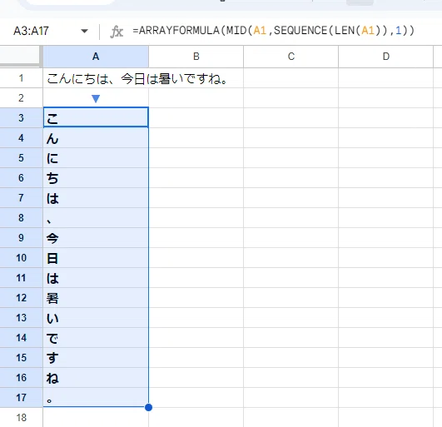Click cell A13 containing い
442x427 pixels.
(96, 318)
